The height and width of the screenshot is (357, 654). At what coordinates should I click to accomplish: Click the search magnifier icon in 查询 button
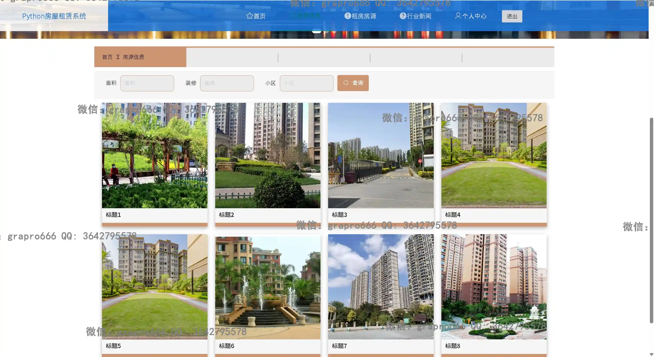coord(346,83)
